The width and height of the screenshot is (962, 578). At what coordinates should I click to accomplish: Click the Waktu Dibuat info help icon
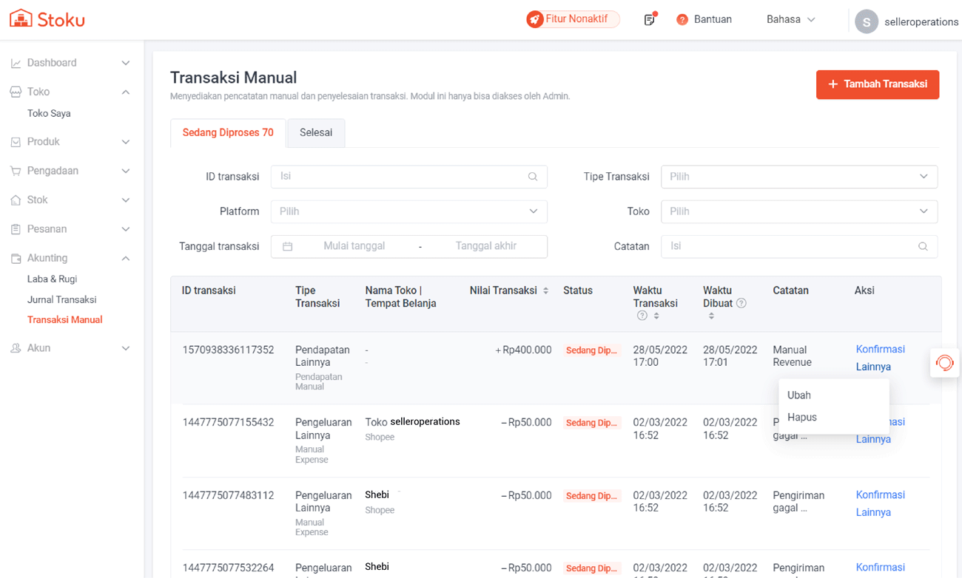click(x=741, y=303)
